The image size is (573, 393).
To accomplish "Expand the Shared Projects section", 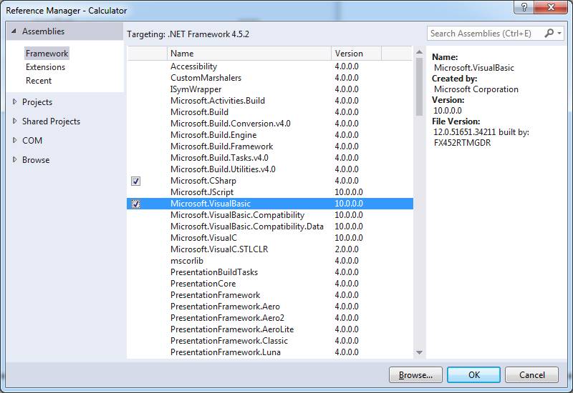I will click(14, 121).
